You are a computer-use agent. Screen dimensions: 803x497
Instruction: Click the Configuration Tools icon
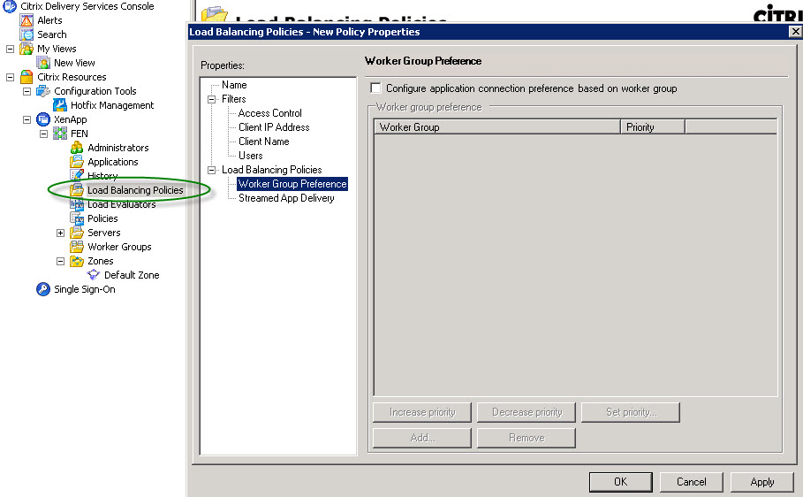click(43, 91)
